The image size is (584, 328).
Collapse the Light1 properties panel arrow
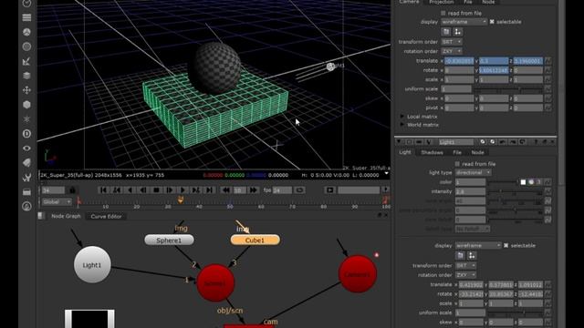click(399, 142)
